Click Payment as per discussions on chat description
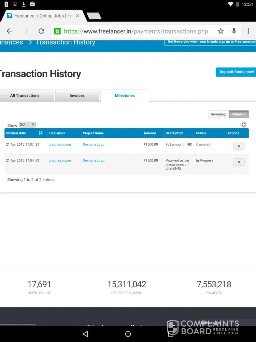256x342 pixels. click(177, 165)
